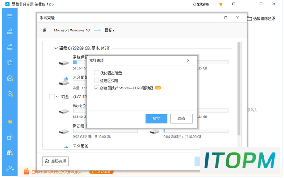Open the tools wrench icon in sidebar
The image size is (284, 178).
pos(10,168)
